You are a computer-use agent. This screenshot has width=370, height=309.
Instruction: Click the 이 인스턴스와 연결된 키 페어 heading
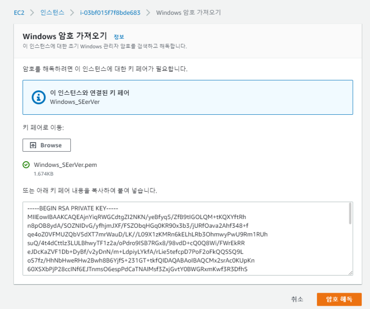[90, 93]
